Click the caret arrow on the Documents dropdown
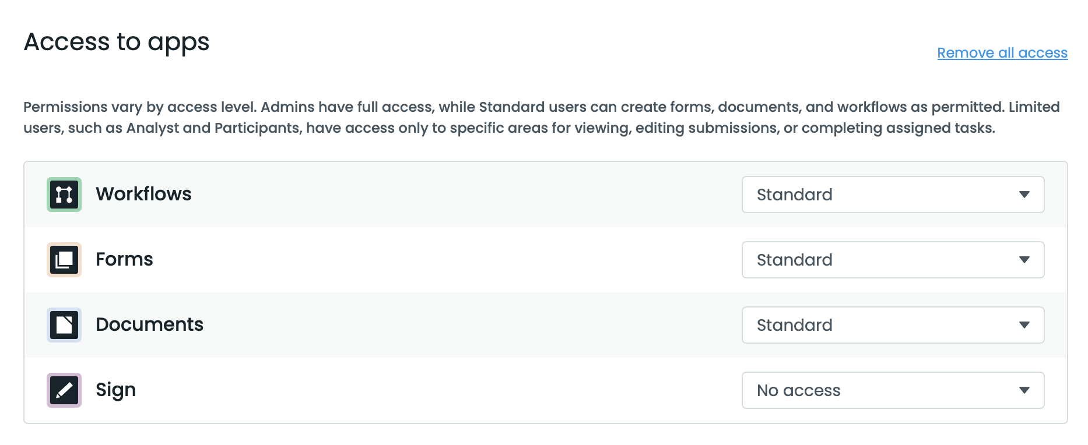 tap(1025, 325)
